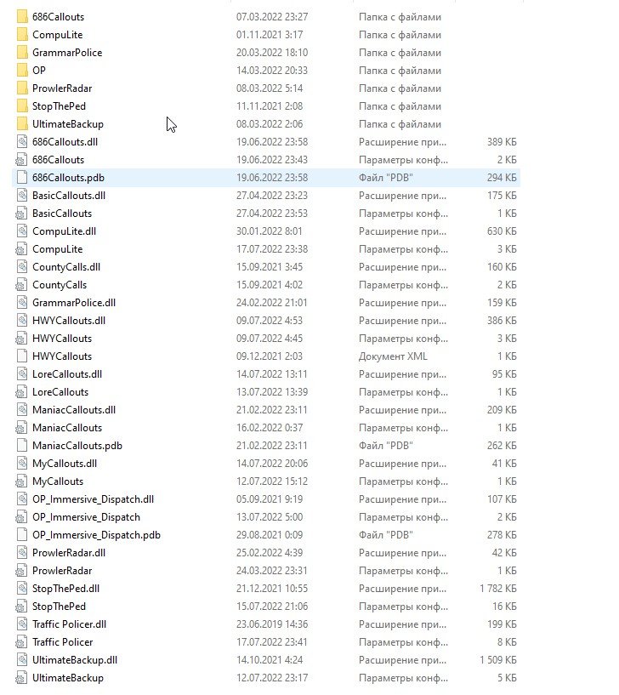
Task: Select StopThePed config file dated 15.07.2022
Action: coord(59,607)
